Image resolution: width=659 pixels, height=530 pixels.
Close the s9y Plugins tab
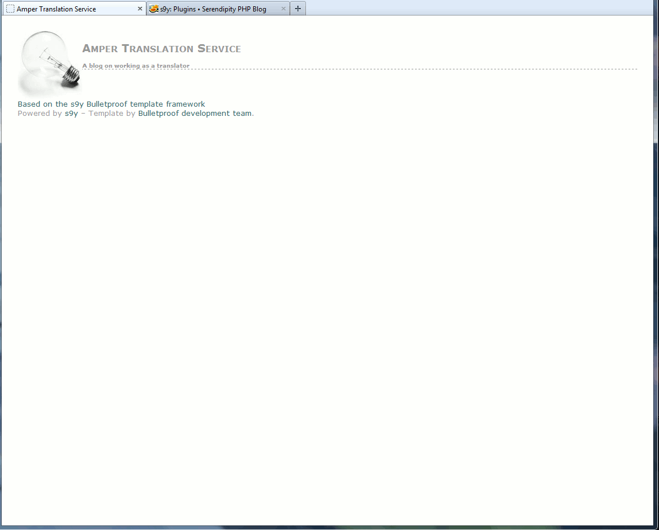pos(283,9)
